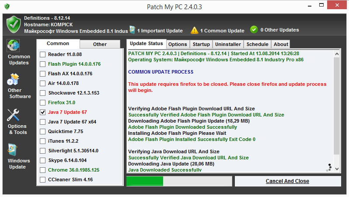Open Common Updates sidebar icon

13,46
